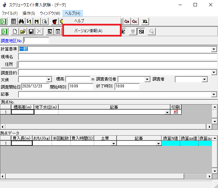
Task: Click the grayed G icon after SI
Action: click(152, 32)
